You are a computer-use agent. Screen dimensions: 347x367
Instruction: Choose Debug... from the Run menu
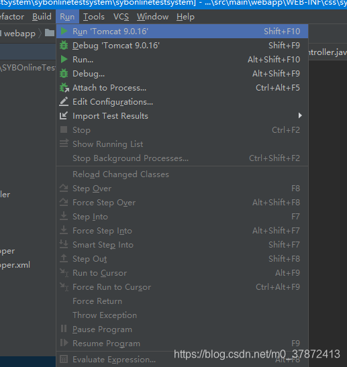click(182, 74)
